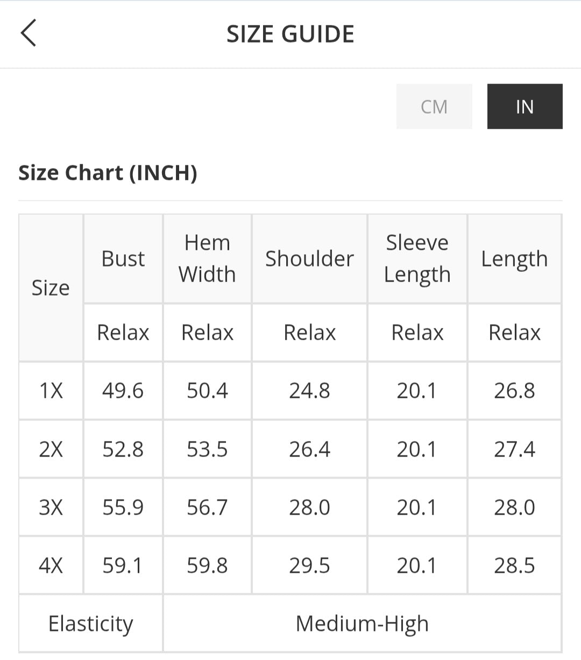The image size is (581, 660).
Task: Tap the 4X size row label
Action: click(x=51, y=565)
